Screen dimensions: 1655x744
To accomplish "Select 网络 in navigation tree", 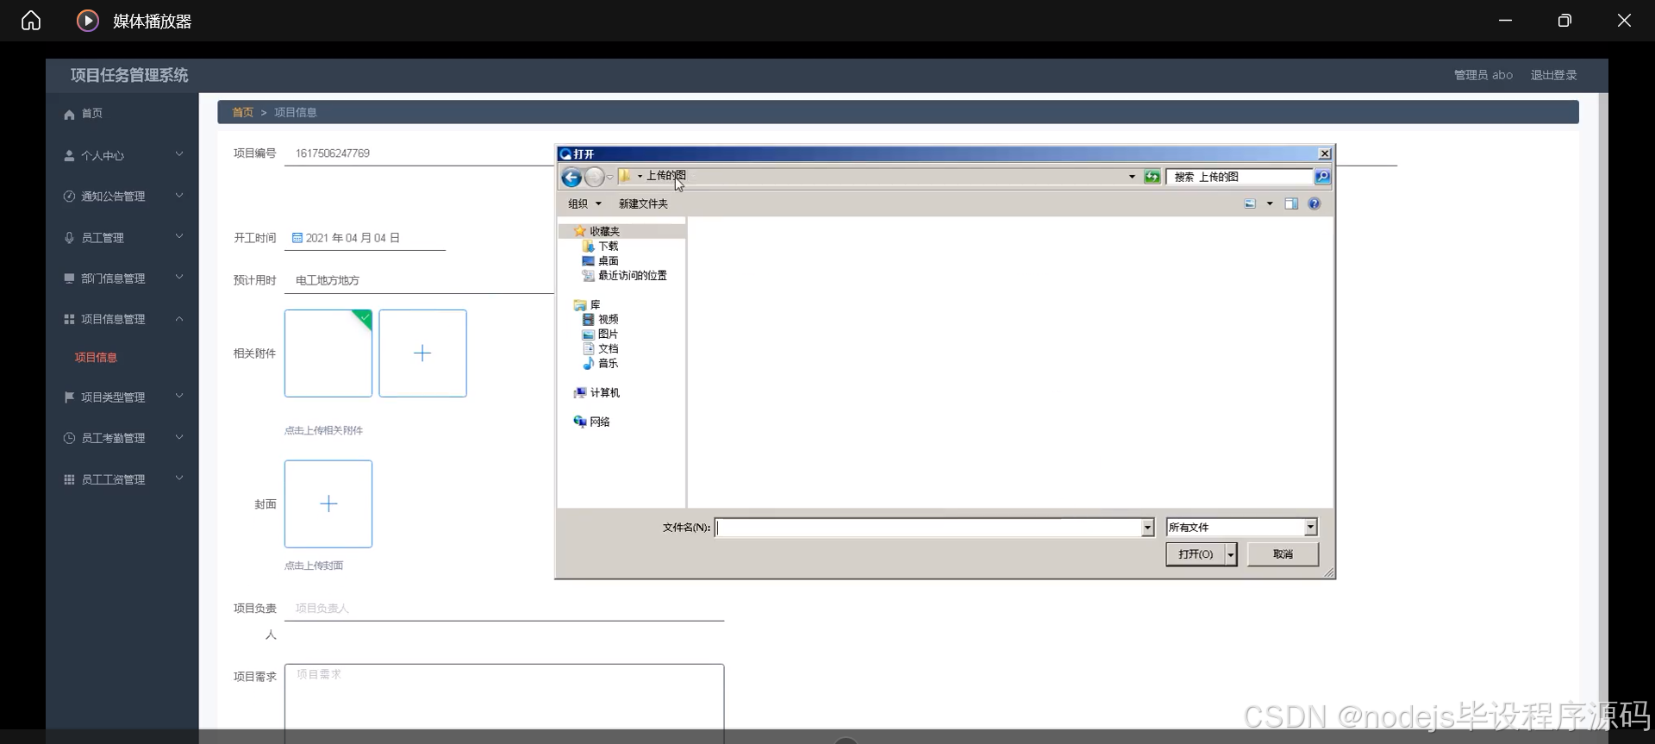I will pos(592,422).
